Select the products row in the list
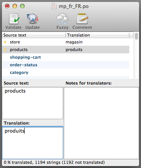The width and height of the screenshot is (141, 168). (x=66, y=50)
